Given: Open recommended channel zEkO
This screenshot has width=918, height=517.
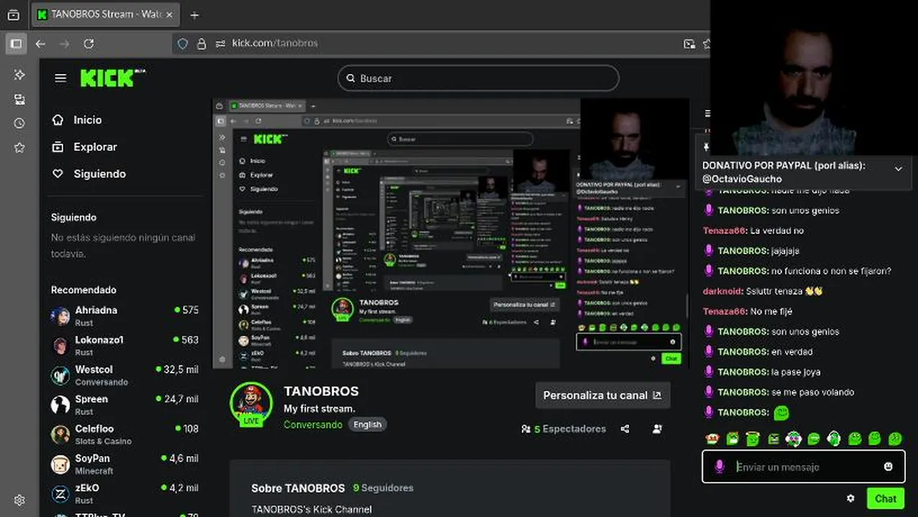Looking at the screenshot, I should click(x=124, y=493).
